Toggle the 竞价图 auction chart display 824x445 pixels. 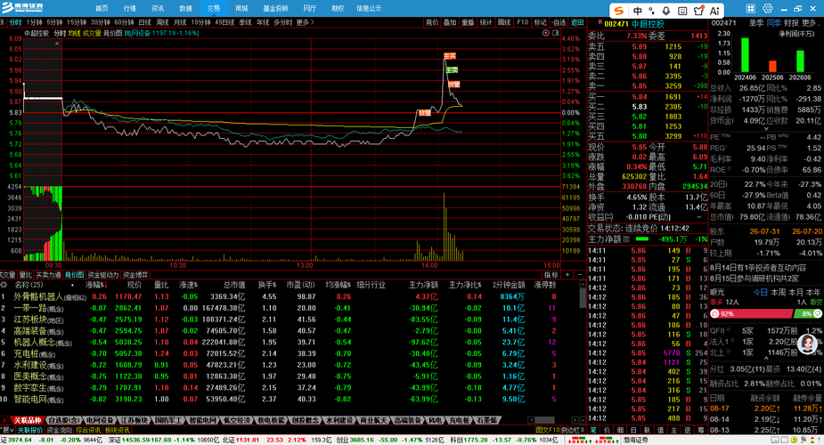click(112, 33)
